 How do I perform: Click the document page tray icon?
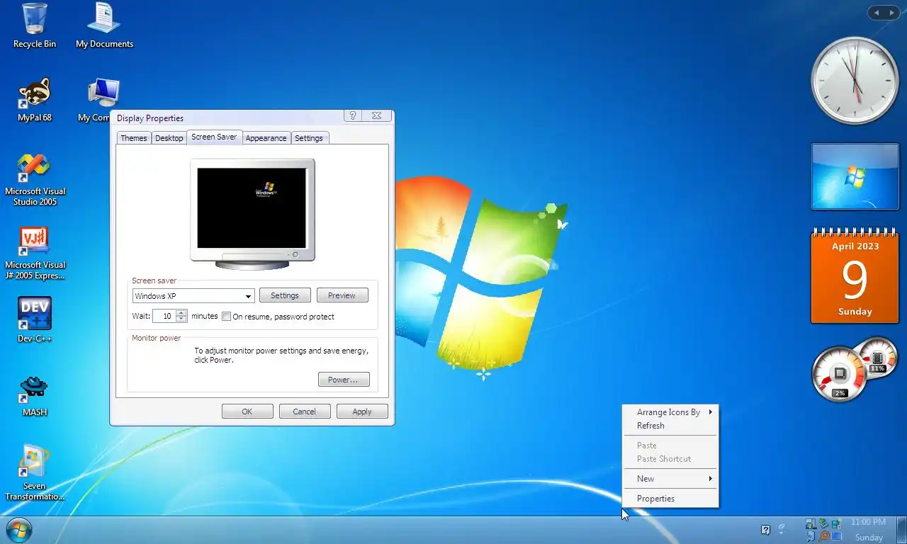(x=812, y=536)
